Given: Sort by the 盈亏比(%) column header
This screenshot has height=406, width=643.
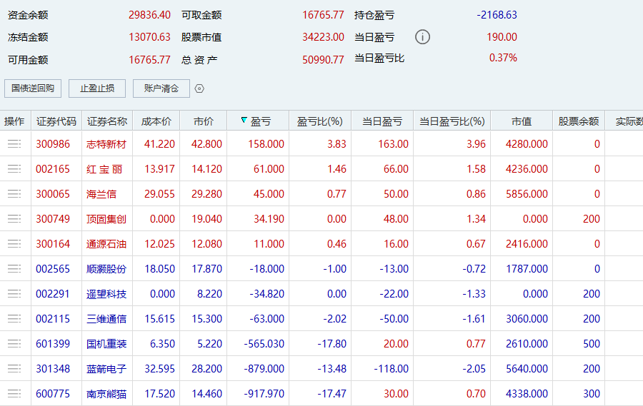Looking at the screenshot, I should (319, 121).
